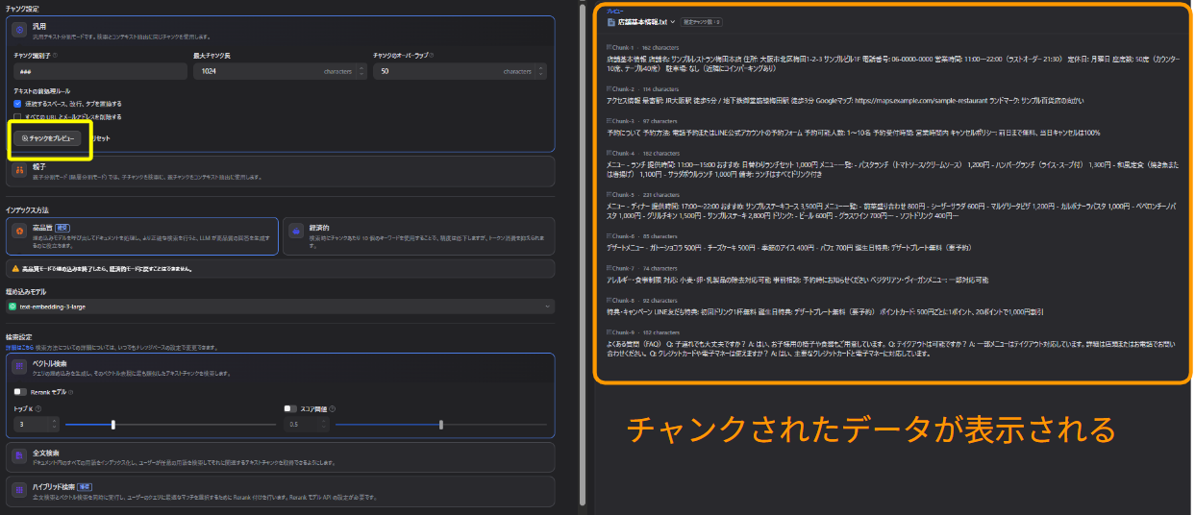Viewport: 1195px width, 515px height.
Task: Click the Chunk-5 grip icon
Action: coord(609,195)
